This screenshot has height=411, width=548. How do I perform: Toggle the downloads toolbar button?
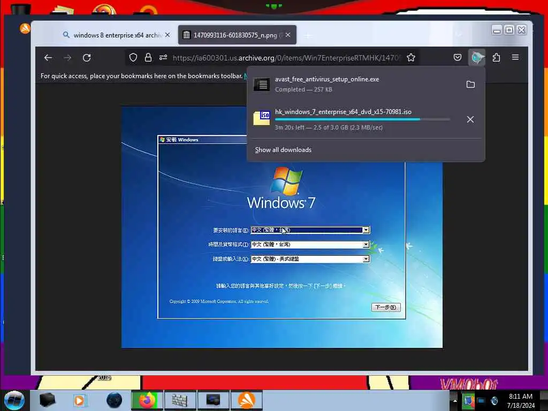pos(477,57)
